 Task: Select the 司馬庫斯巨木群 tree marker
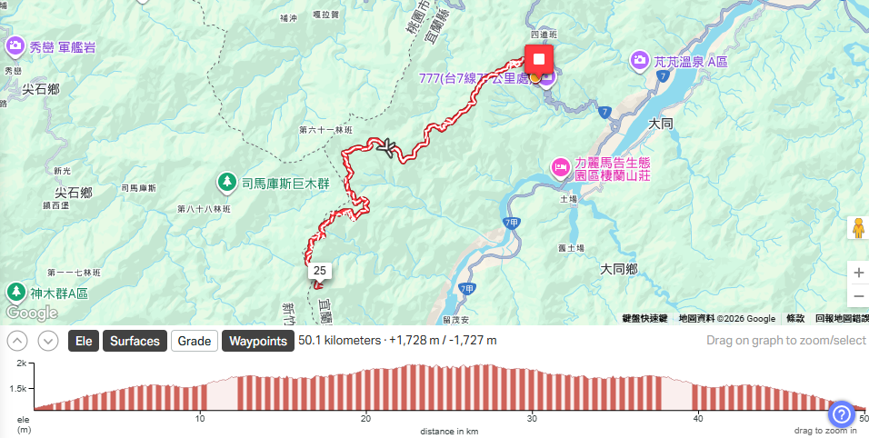[x=226, y=183]
